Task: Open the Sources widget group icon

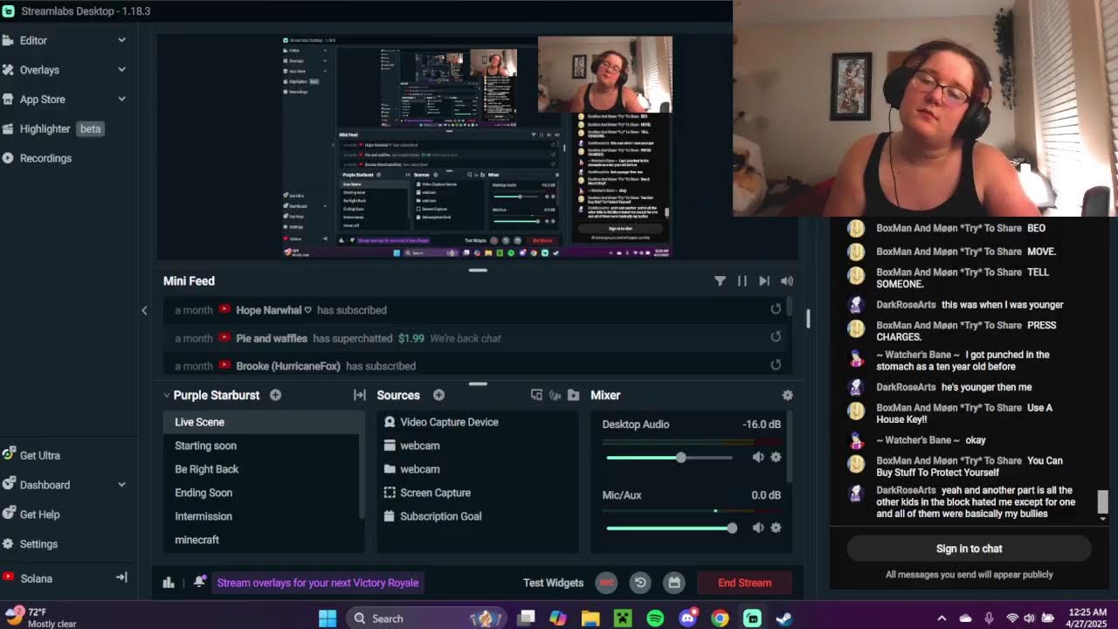Action: click(x=555, y=395)
